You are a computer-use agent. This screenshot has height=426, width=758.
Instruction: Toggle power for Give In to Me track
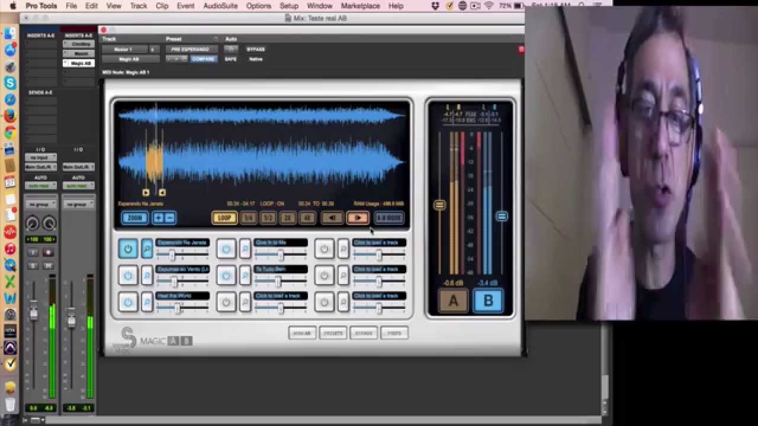pos(226,249)
